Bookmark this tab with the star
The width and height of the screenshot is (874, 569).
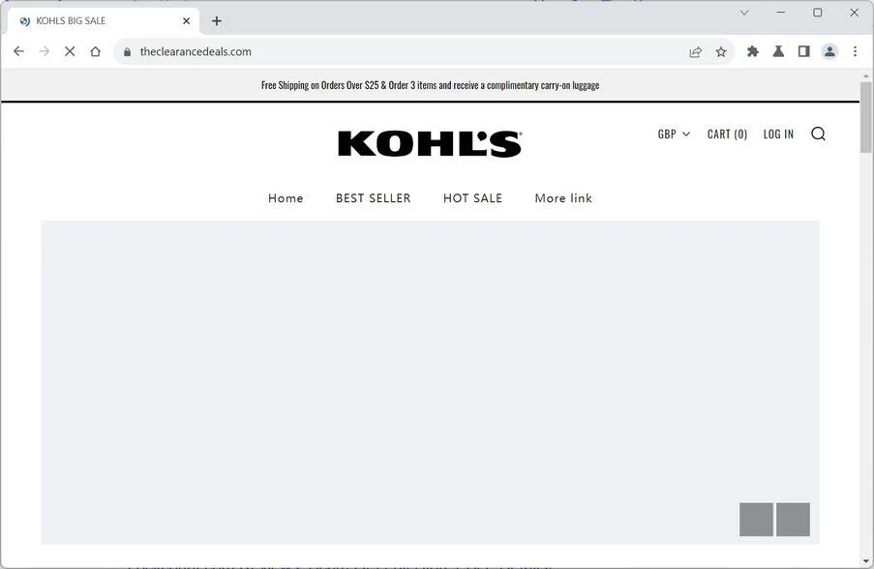point(721,52)
